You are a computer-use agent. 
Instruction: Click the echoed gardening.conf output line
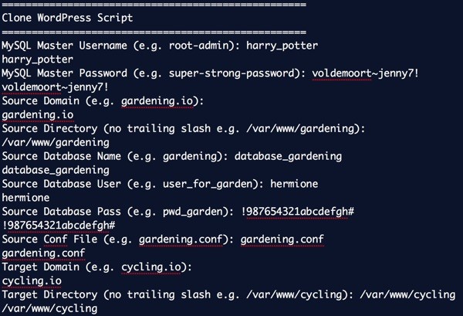click(43, 253)
